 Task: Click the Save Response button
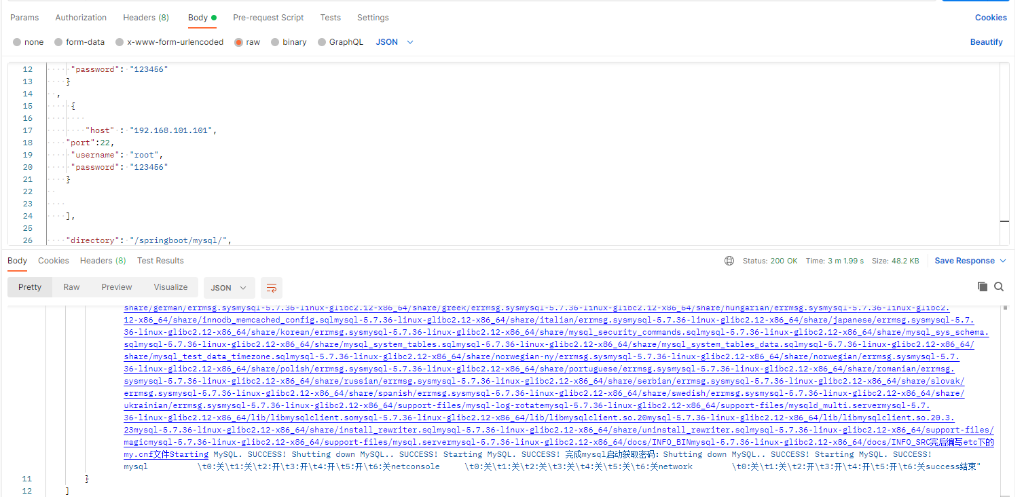pyautogui.click(x=964, y=261)
